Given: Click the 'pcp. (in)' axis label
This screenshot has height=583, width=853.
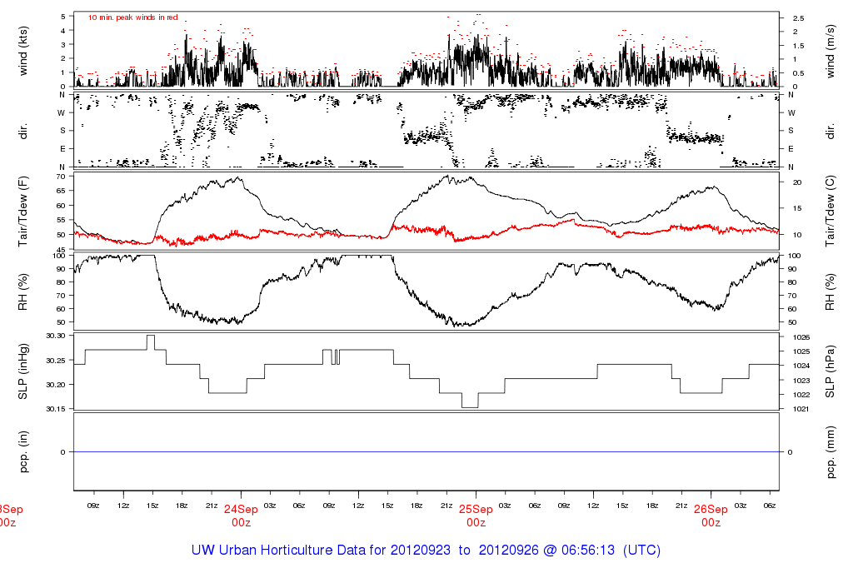Looking at the screenshot, I should [x=22, y=452].
